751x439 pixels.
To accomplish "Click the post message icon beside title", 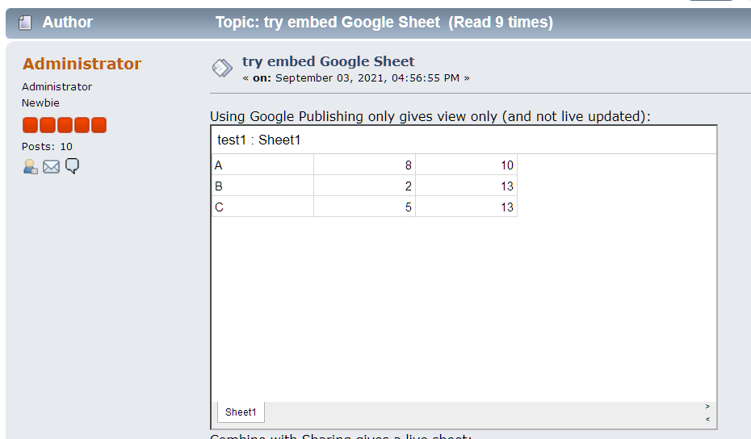I will coord(222,68).
